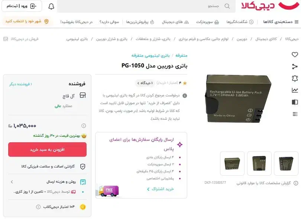Add product to favorites with heart icon
Screen dimensions: 301x219
coord(295,55)
